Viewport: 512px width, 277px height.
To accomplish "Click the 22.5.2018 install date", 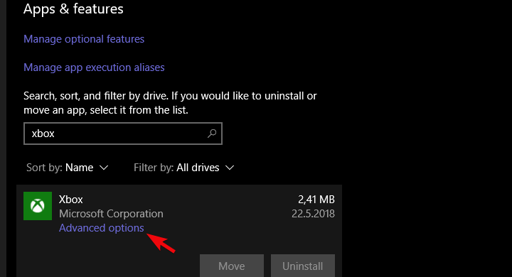I will pos(313,214).
